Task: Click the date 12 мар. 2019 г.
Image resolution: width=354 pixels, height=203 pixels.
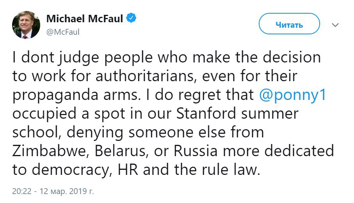Action: click(x=67, y=191)
